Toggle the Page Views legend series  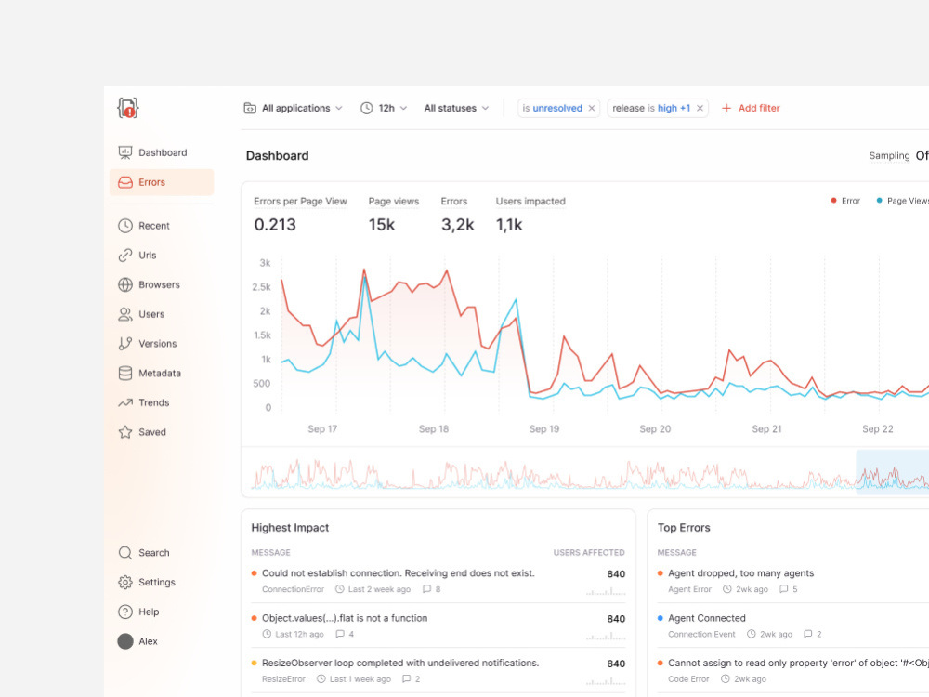pos(902,201)
